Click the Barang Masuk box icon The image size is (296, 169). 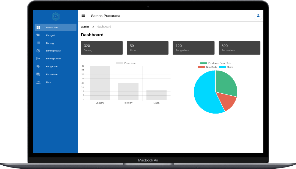38,51
